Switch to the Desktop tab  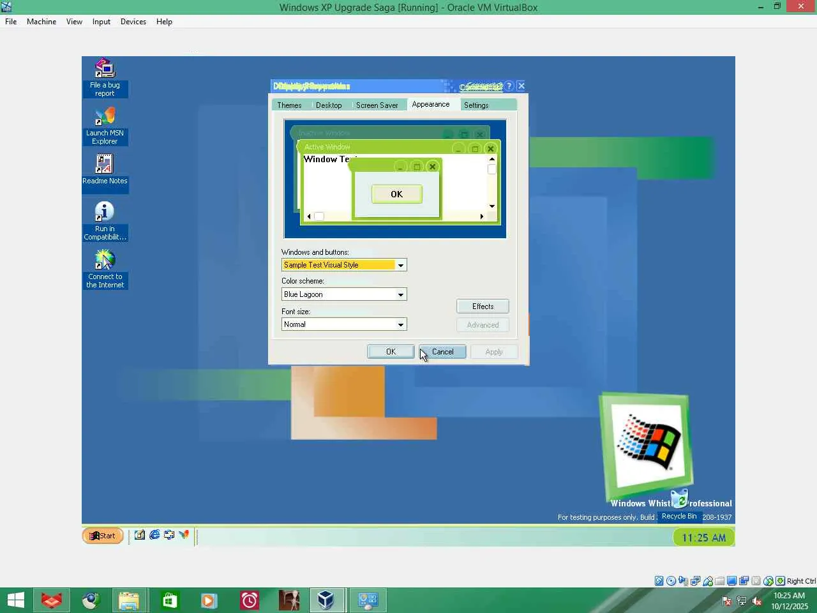[329, 105]
